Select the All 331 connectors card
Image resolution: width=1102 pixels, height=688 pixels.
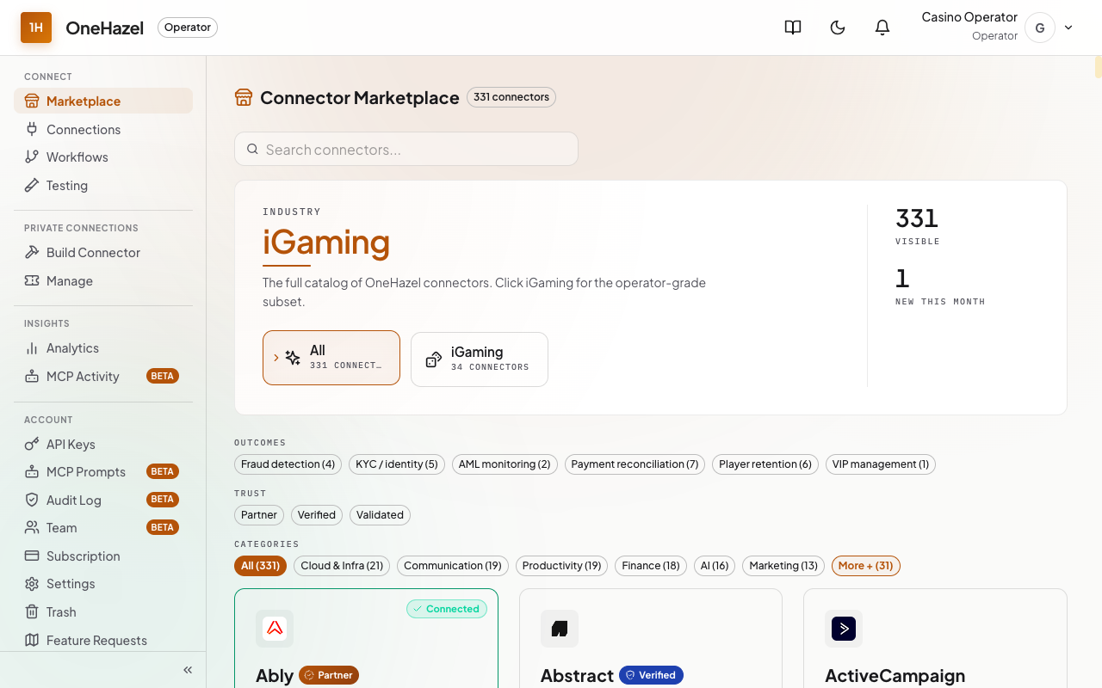coord(331,358)
